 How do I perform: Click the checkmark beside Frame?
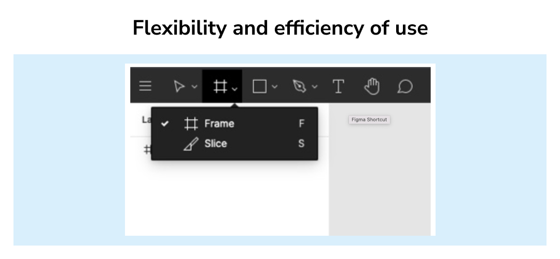point(164,124)
